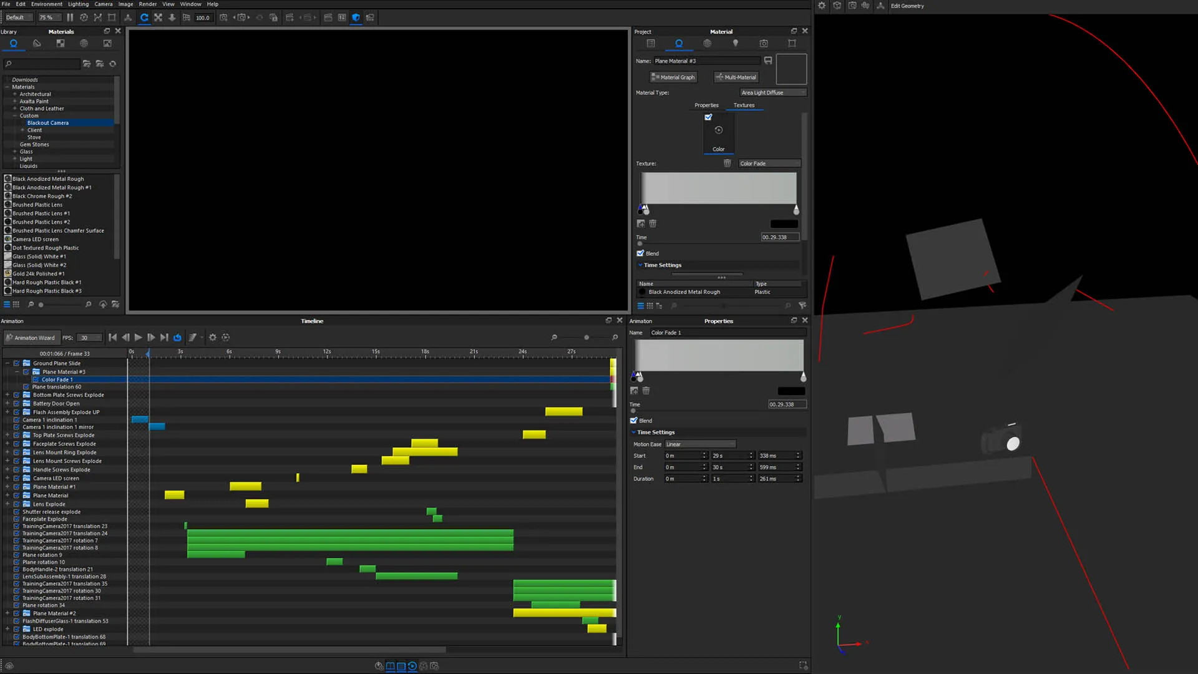1198x674 pixels.
Task: Open the Motion Ease Linear dropdown
Action: (700, 444)
